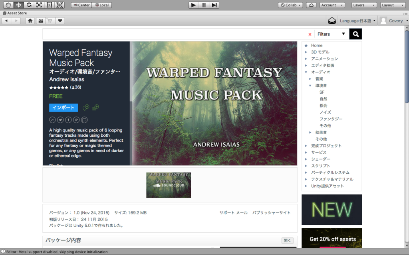Open the shopping cart

click(x=50, y=21)
